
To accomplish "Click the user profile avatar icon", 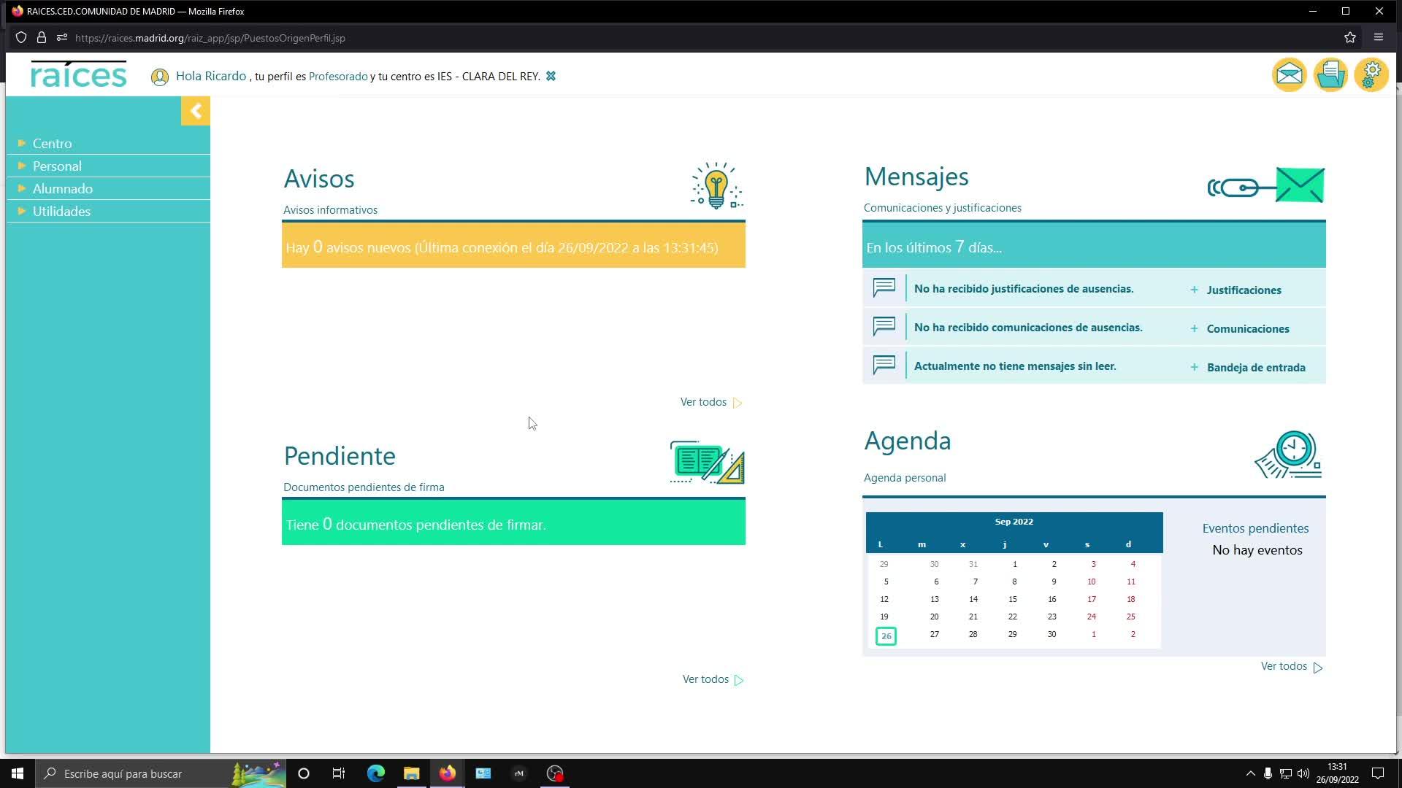I will (159, 77).
